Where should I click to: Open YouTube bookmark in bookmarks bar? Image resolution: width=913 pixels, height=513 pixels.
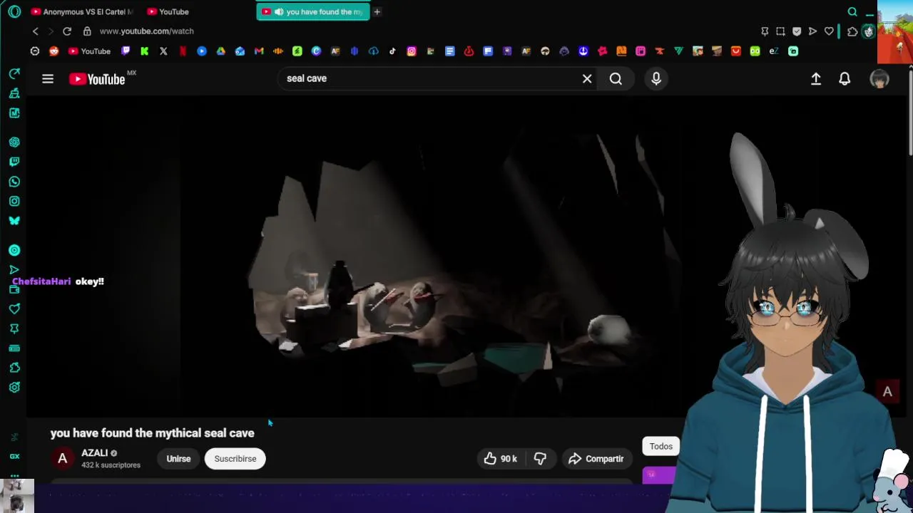(x=90, y=51)
